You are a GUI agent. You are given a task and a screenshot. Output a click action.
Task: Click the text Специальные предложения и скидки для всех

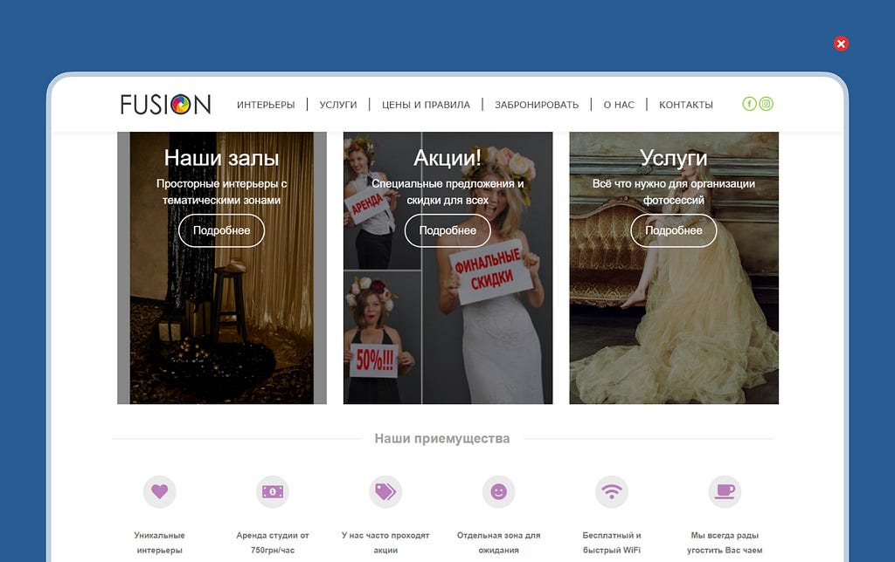coord(447,191)
